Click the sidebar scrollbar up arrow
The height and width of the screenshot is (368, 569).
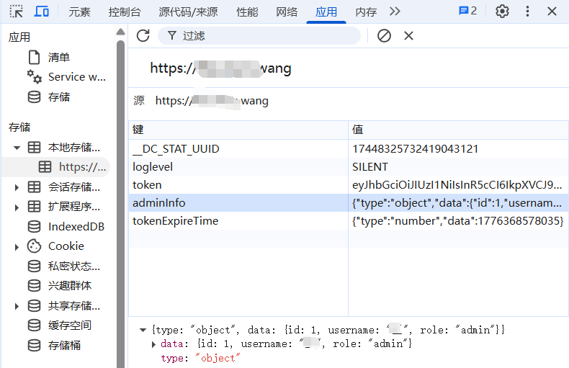pos(120,32)
